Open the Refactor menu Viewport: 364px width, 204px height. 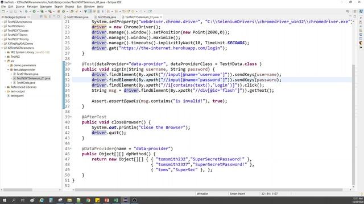point(32,7)
